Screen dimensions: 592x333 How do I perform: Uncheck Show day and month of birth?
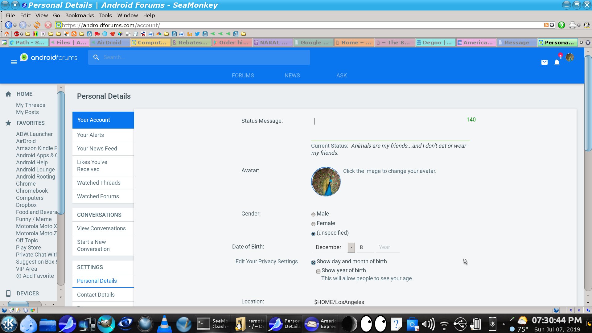pyautogui.click(x=313, y=262)
